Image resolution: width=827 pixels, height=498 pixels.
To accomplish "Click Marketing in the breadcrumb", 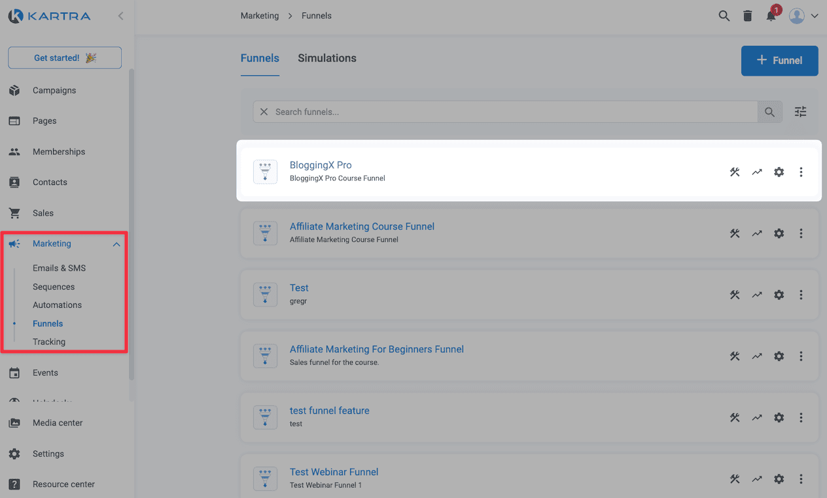I will 260,16.
